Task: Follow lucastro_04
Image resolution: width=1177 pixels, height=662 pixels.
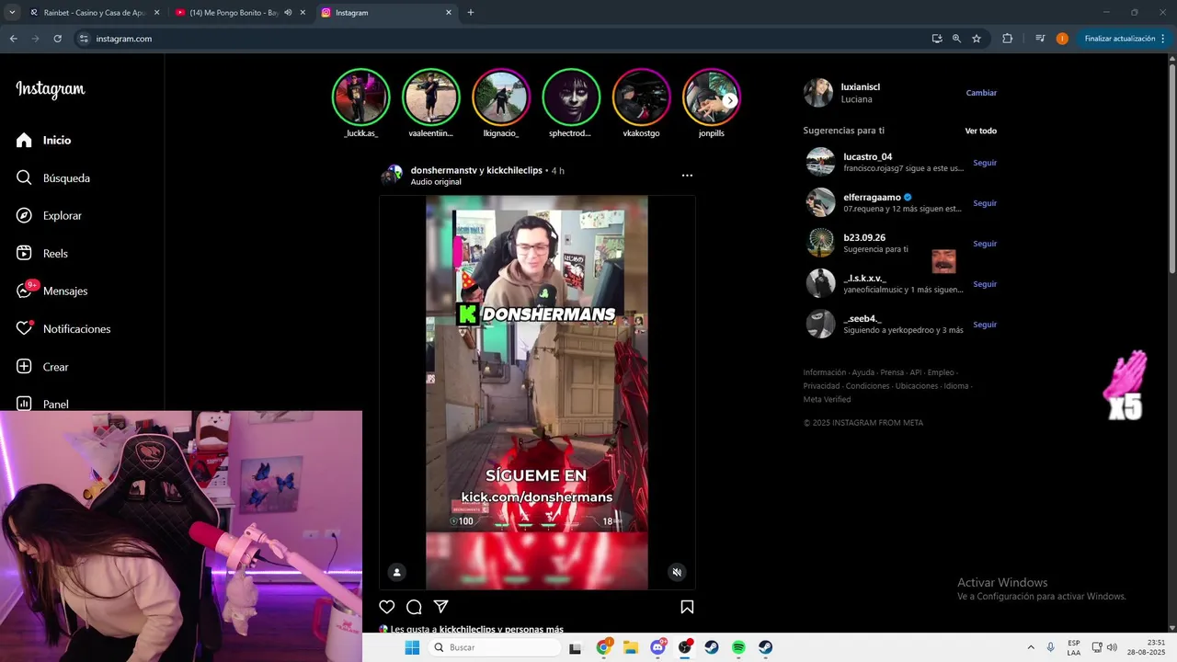Action: (x=985, y=163)
